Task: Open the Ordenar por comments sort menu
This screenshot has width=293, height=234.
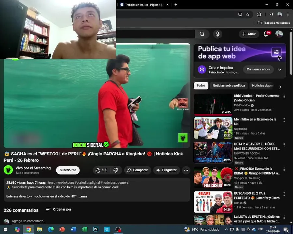Action: click(59, 209)
